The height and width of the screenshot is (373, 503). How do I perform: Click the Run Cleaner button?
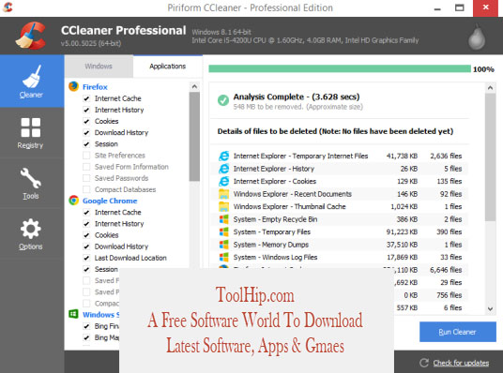point(457,332)
